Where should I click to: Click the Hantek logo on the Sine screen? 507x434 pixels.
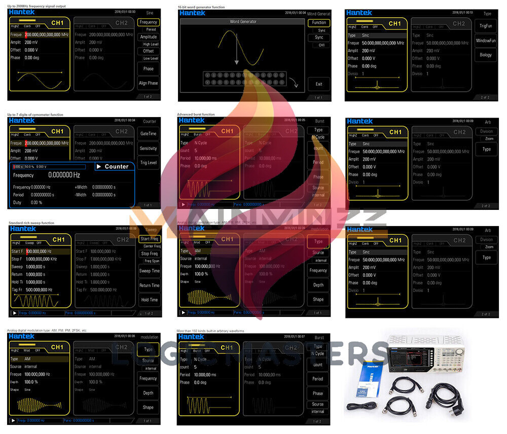pos(22,12)
